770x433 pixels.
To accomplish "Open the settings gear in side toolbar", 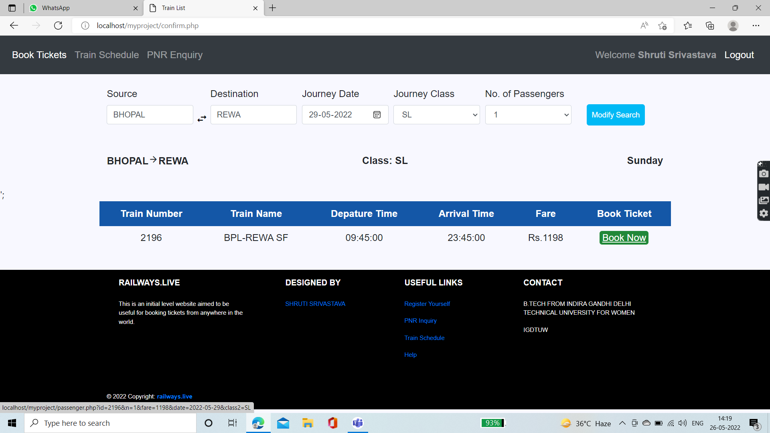I will coord(764,213).
